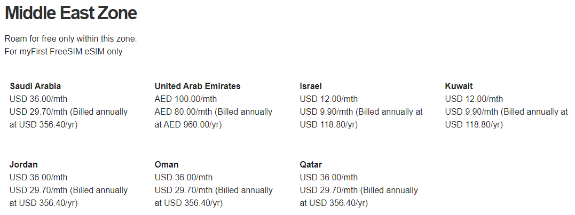Click Kuwait's USD 12.00/mth monthly price
Viewport: 575px width, 215px height.
pos(474,99)
